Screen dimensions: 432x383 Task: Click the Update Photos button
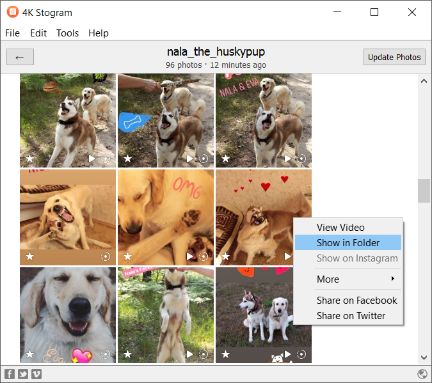(x=394, y=58)
